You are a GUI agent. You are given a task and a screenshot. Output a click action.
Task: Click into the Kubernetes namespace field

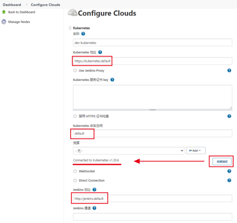pyautogui.click(x=153, y=134)
